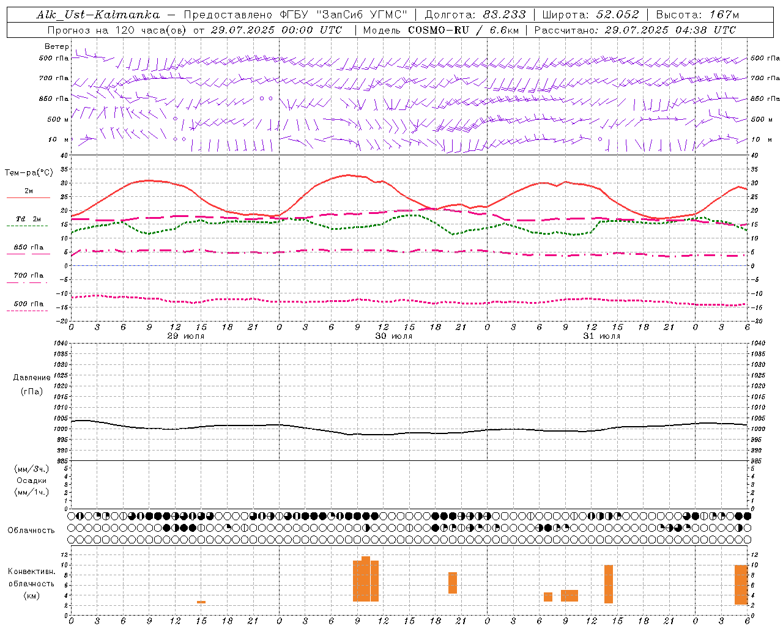Click the 31 июля date label
Screen dimensions: 783x626
coord(601,336)
